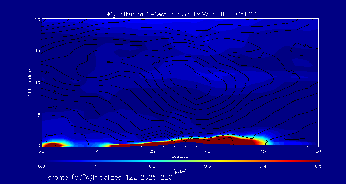Click the (ppbv) units label
Screen dimensions: 346x184
180,171
